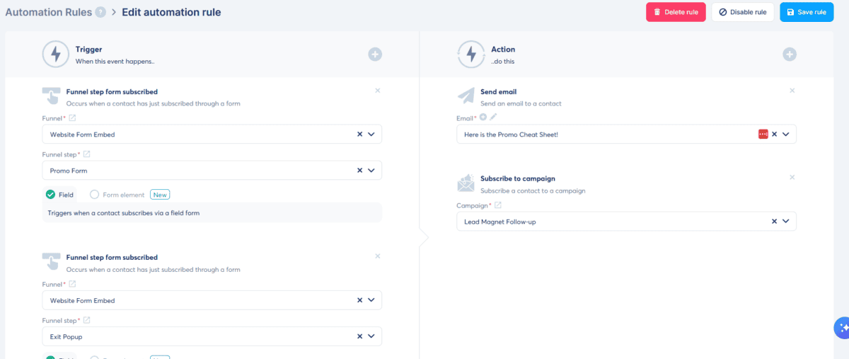849x359 pixels.
Task: Expand the Lead Magnet Follow-up campaign dropdown
Action: click(785, 222)
